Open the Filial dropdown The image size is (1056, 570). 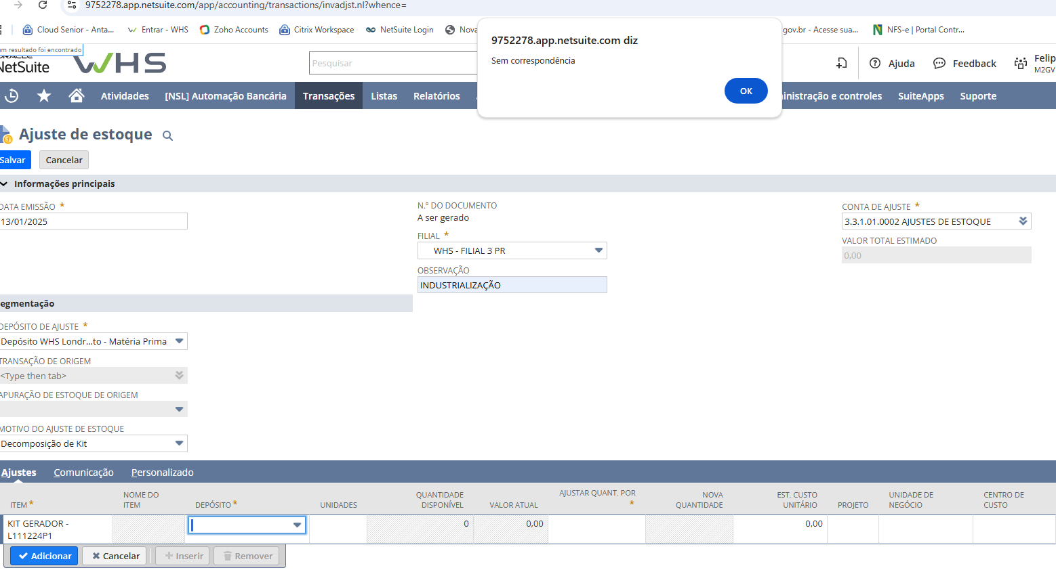coord(598,250)
